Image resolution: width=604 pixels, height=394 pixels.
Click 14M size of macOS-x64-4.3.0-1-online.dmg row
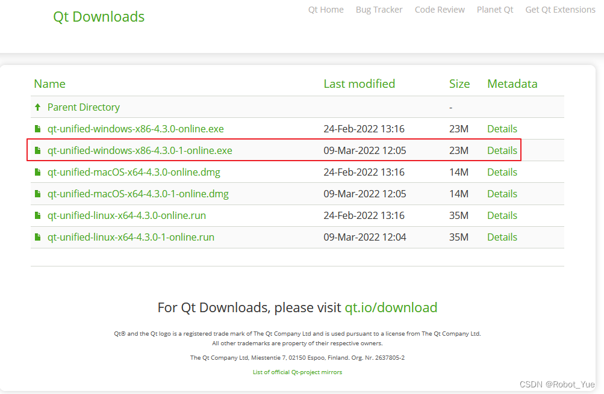[x=459, y=194]
